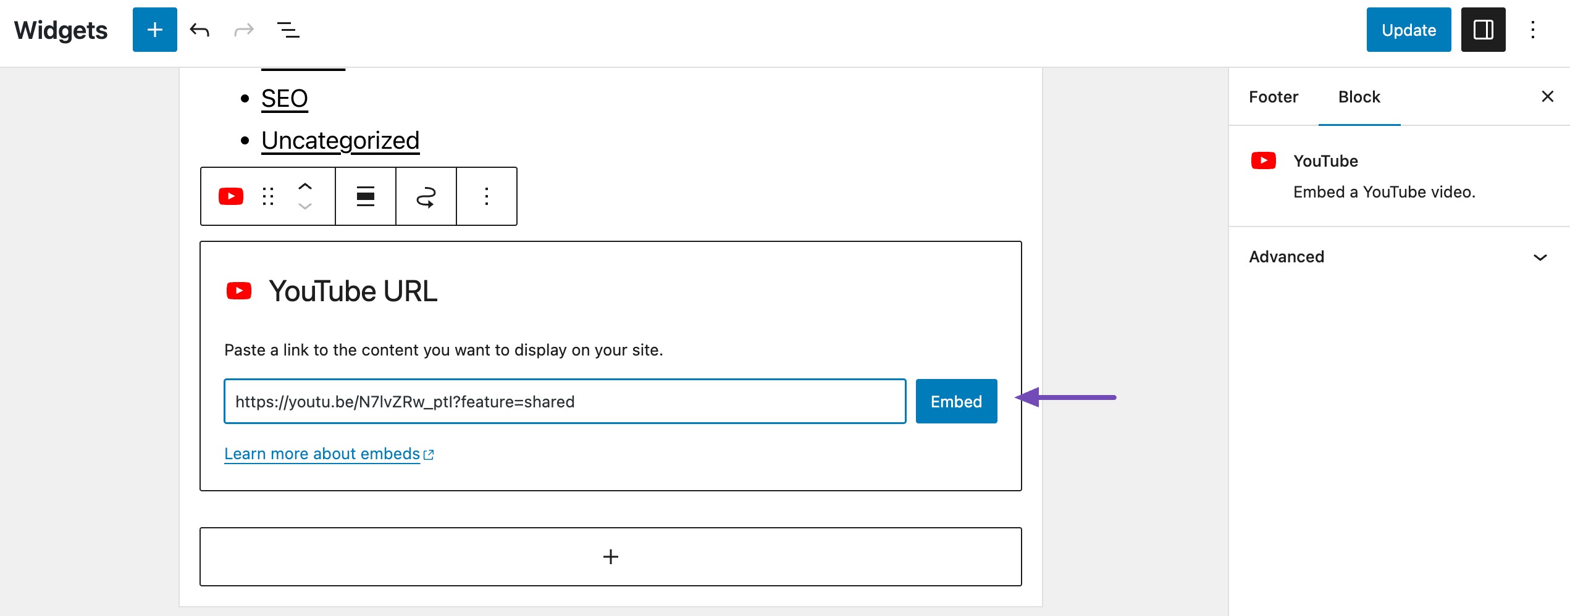Open the top-bar options menu

[1532, 30]
